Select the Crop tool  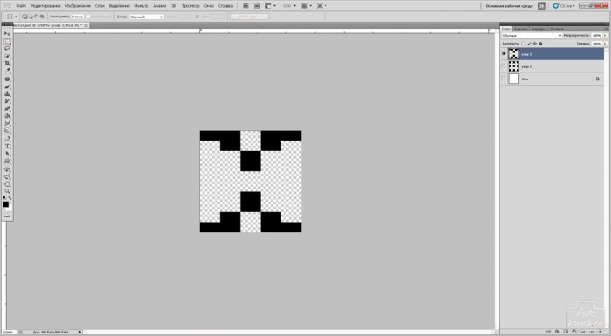(7, 63)
